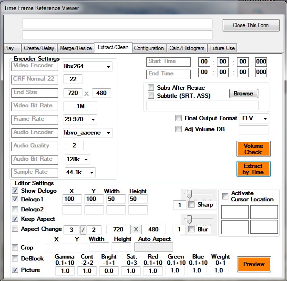Check the Adj Volume DB checkbox
Viewport: 287px width, 281px height.
click(178, 129)
